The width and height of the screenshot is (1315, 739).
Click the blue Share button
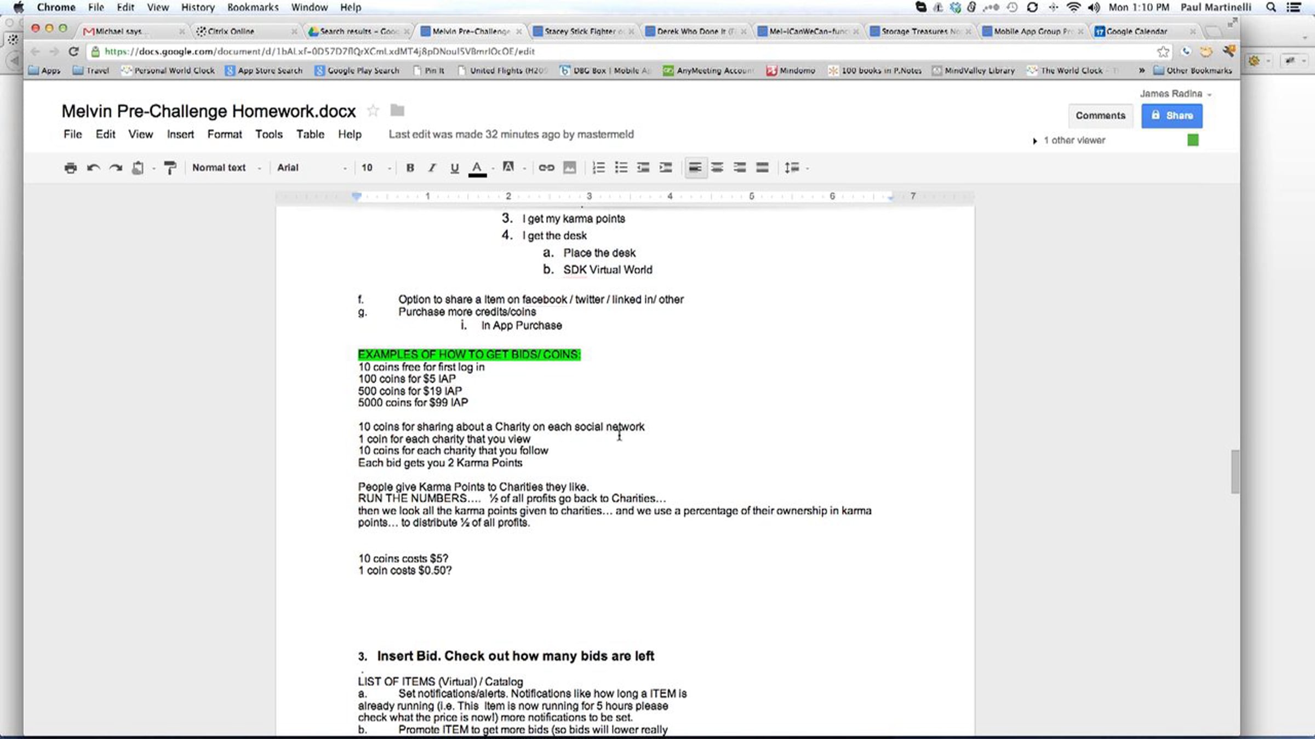coord(1172,116)
